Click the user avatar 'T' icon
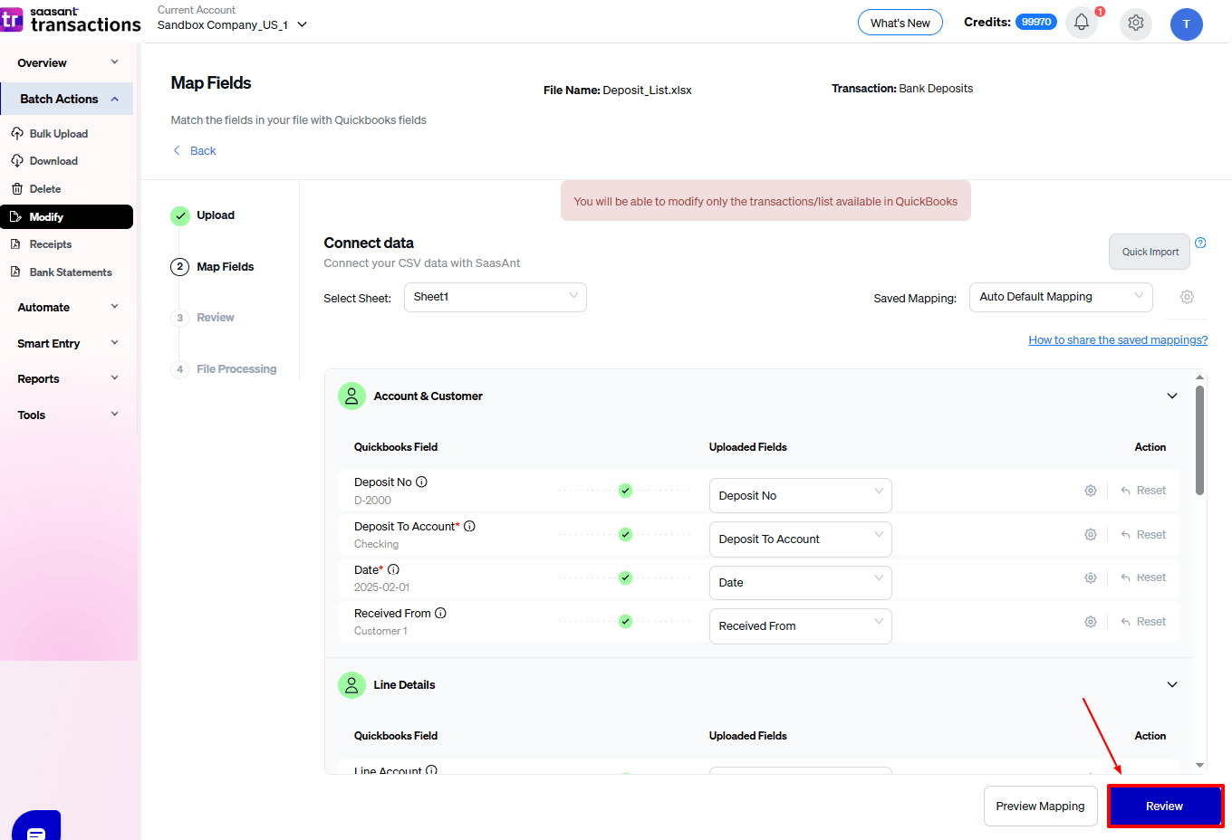 [1186, 24]
